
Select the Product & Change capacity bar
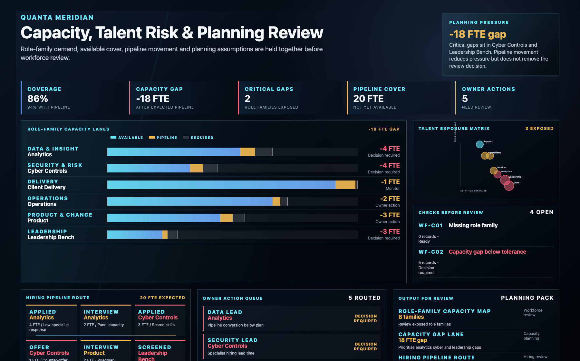[232, 218]
